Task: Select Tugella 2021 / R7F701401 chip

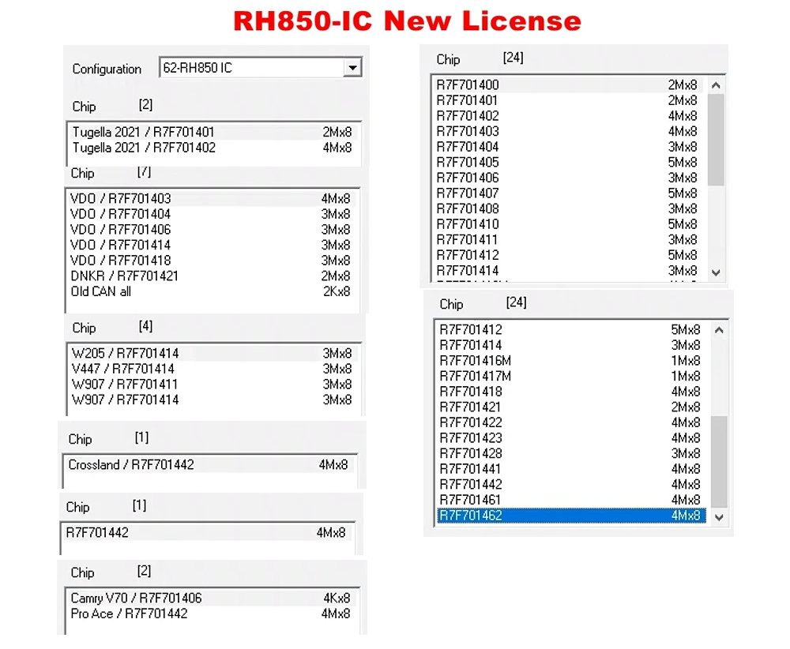Action: pos(143,133)
